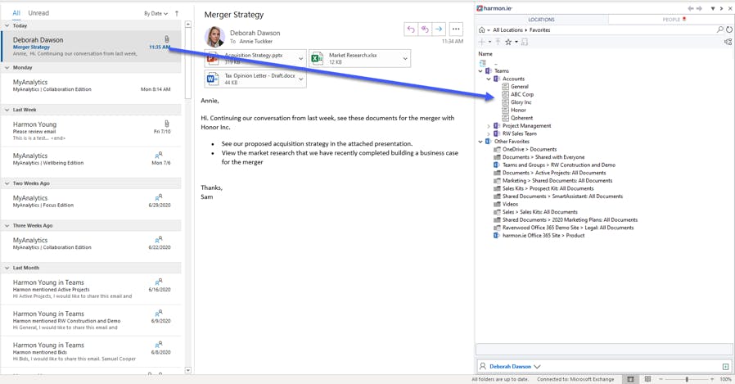Expand the RW Sales Team tree node
The image size is (735, 384).
click(489, 133)
